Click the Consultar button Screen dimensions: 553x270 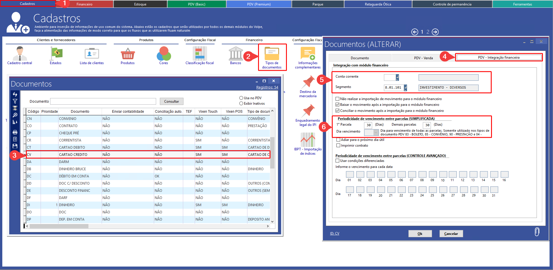coord(171,102)
